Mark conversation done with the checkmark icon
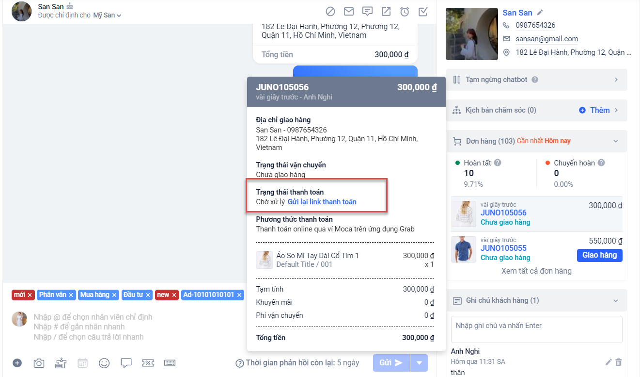The height and width of the screenshot is (377, 640). pyautogui.click(x=423, y=11)
